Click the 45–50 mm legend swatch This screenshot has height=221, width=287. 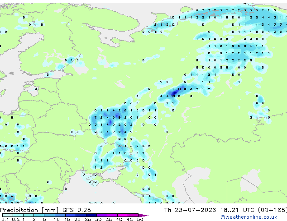tap(133, 215)
